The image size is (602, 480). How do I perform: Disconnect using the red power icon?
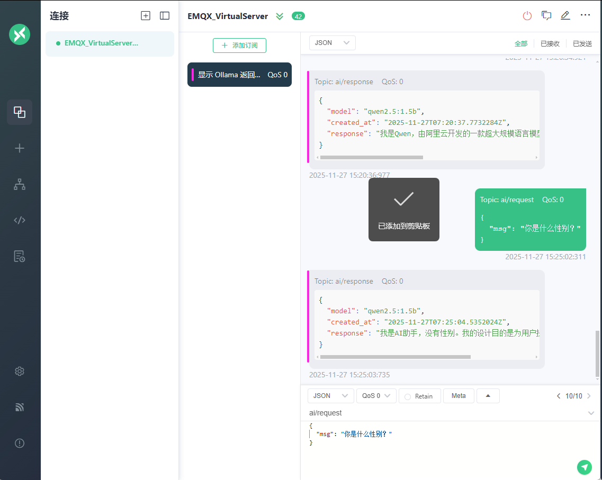click(527, 16)
